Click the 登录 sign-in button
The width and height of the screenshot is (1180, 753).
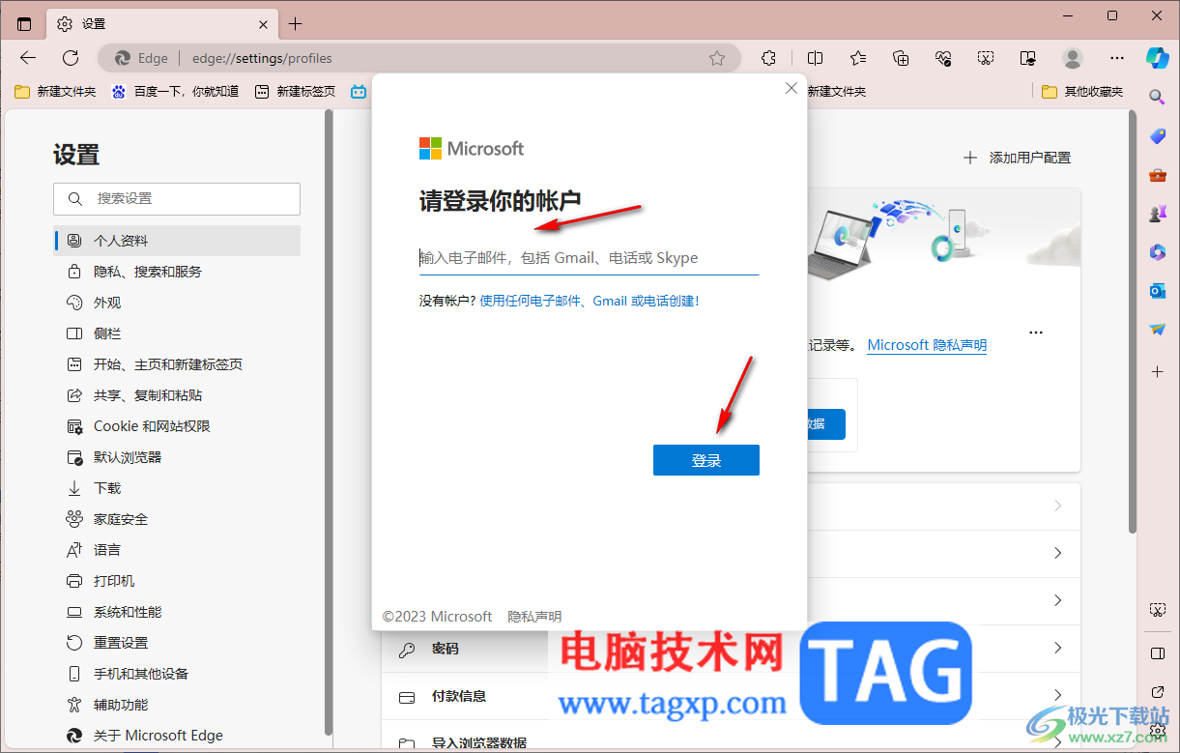pos(705,459)
